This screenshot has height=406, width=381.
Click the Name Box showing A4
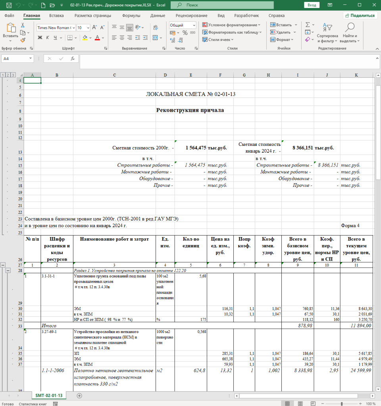click(x=17, y=59)
